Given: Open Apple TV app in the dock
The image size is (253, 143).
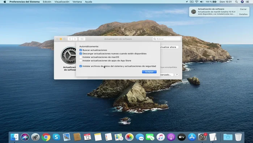Looking at the screenshot, I should point(181,137).
